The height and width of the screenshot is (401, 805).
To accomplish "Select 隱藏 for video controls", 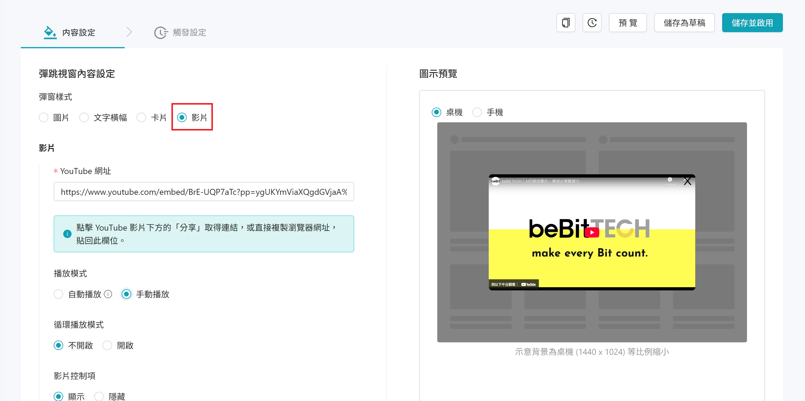I will point(99,396).
